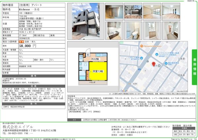Select the phone number TEL：06-6625-5555

(13, 133)
